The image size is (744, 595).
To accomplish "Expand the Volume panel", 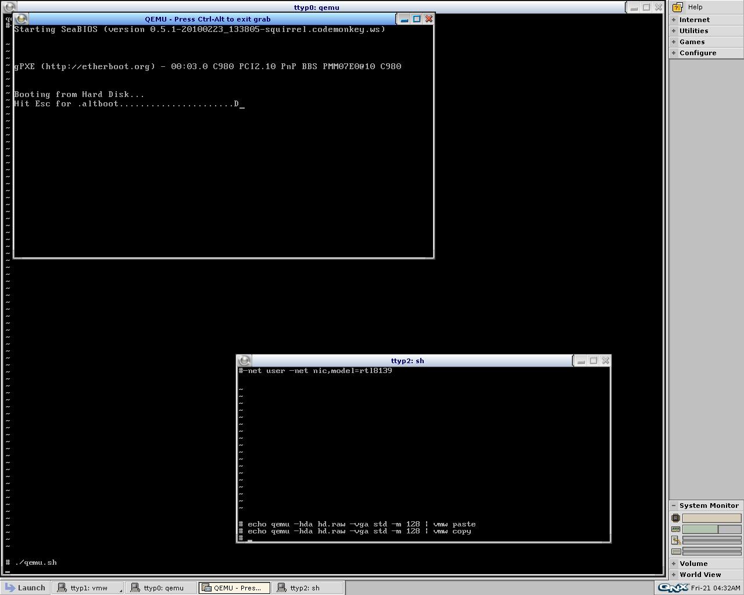I will tap(706, 564).
